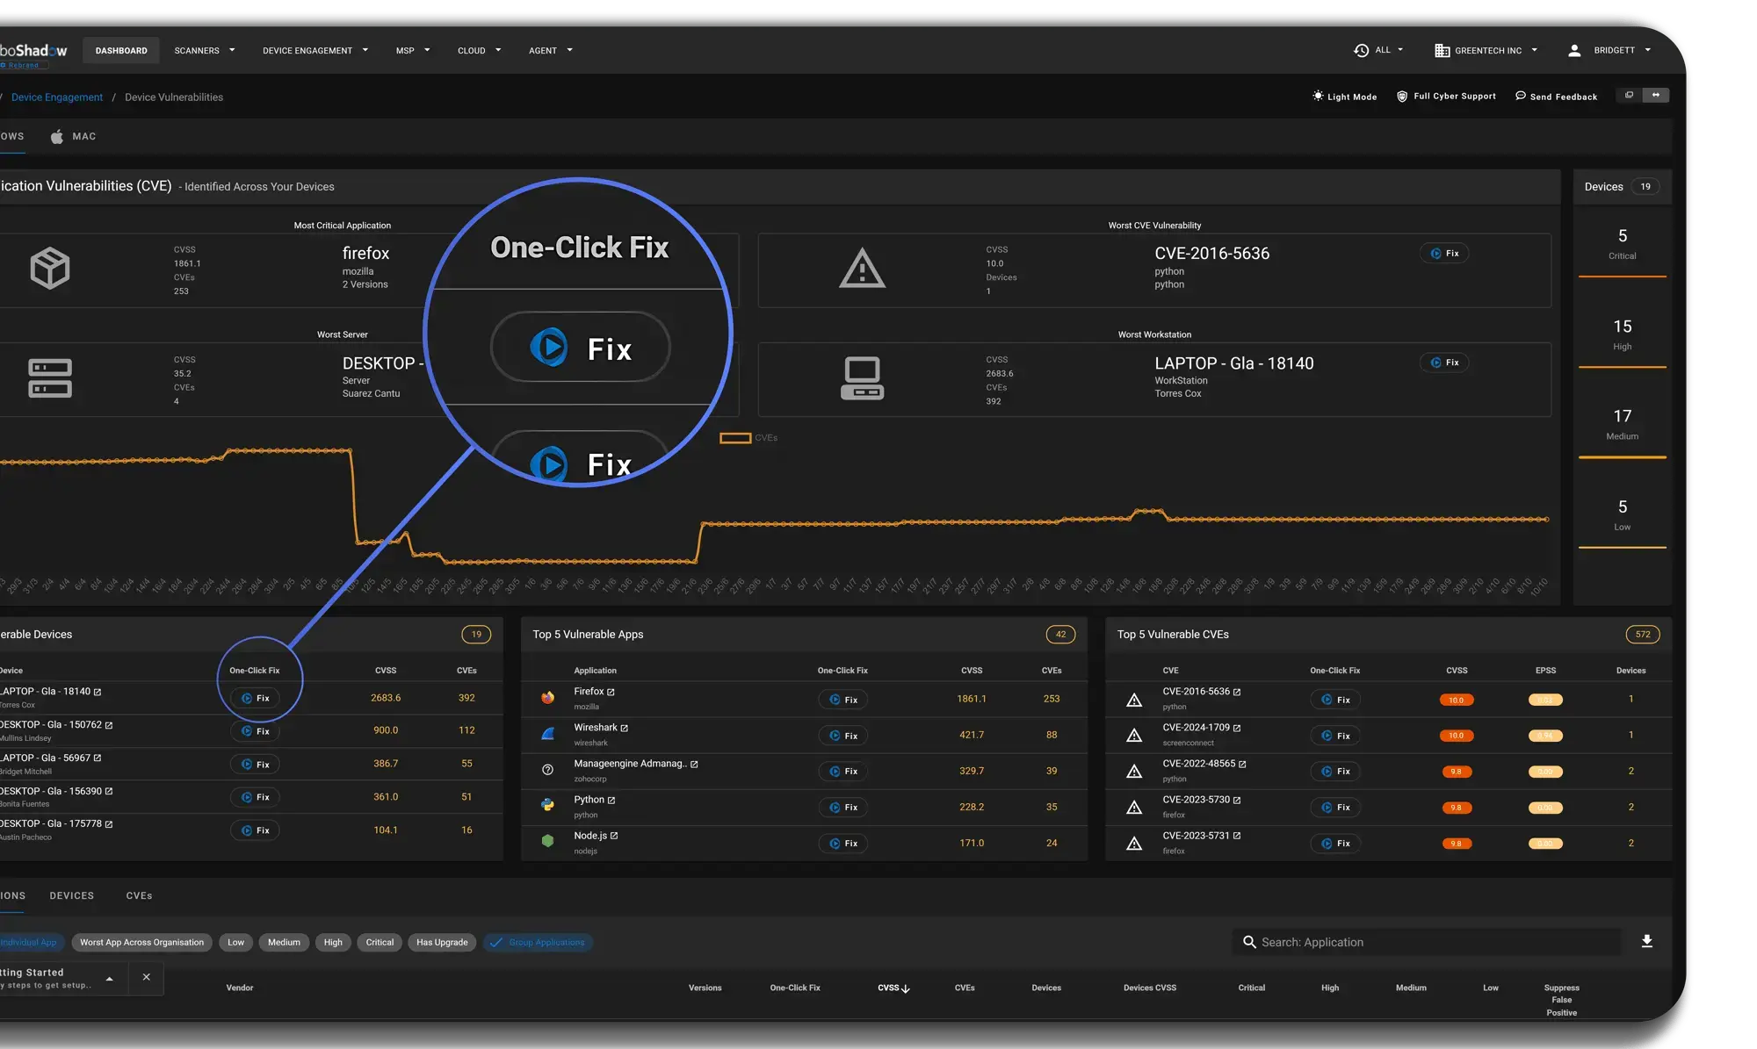
Task: Toggle Has Upgrade filter button
Action: point(444,942)
